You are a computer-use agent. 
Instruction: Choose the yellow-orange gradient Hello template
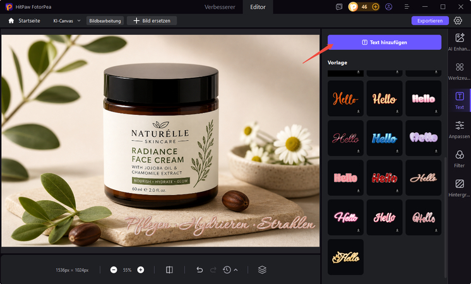pyautogui.click(x=385, y=98)
